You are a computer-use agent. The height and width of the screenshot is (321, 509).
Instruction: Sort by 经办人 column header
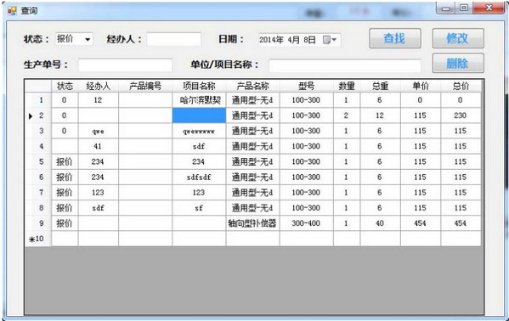click(x=98, y=86)
